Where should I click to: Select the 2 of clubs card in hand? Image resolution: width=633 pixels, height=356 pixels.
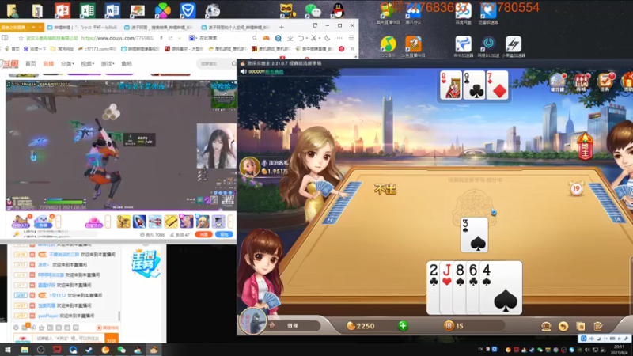433,287
